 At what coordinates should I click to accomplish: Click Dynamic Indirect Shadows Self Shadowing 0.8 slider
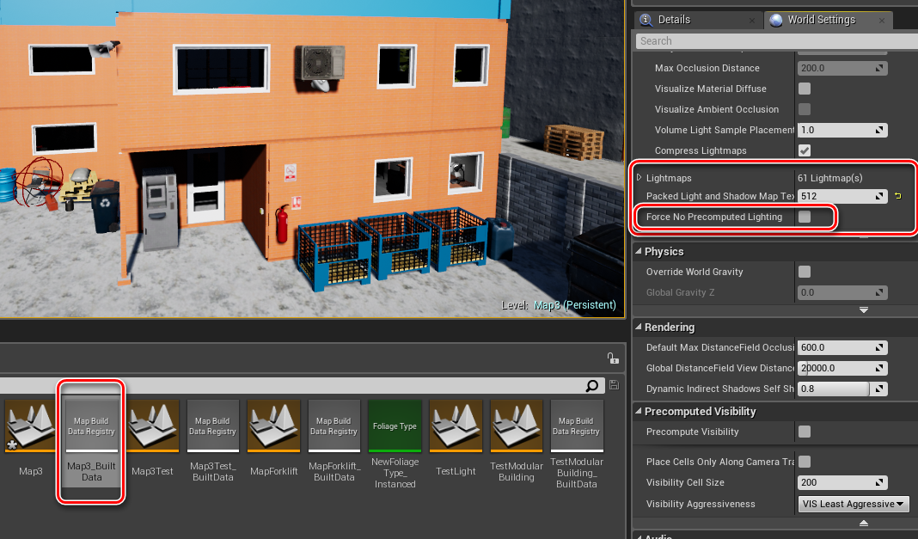[842, 389]
